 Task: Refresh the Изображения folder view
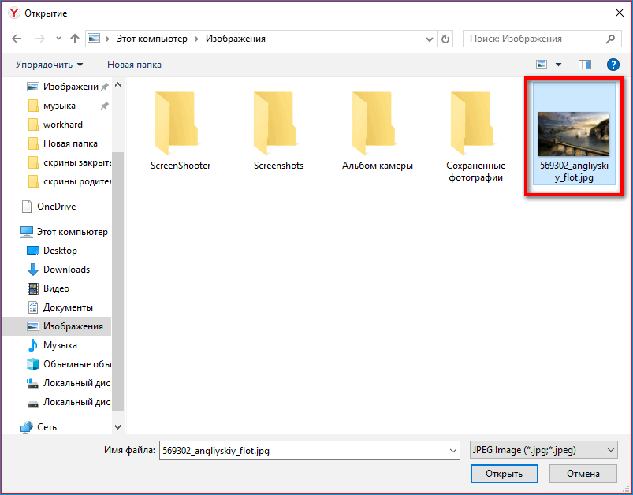point(443,38)
